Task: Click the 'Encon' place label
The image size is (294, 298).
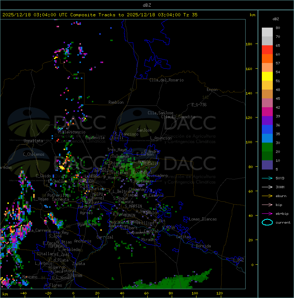Action: pos(212,90)
